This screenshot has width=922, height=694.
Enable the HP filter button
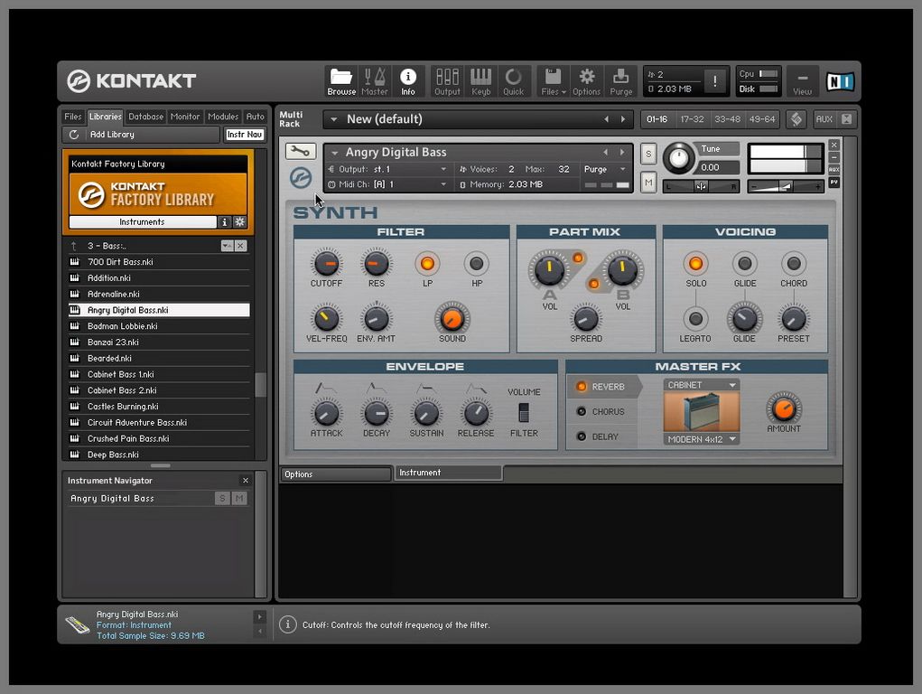(x=476, y=263)
